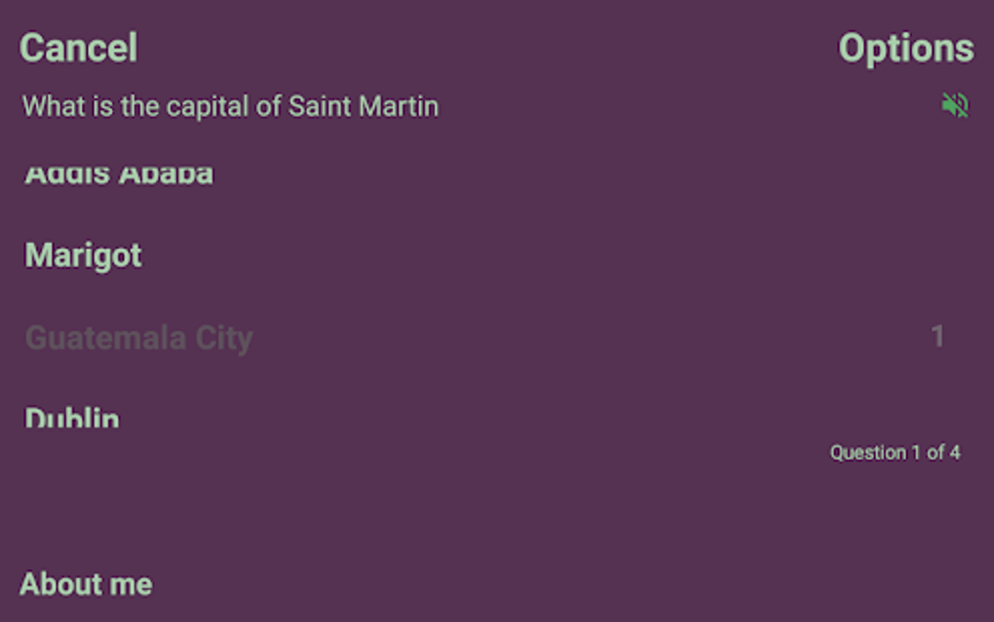Click the Question 1 of 4 counter

point(895,452)
